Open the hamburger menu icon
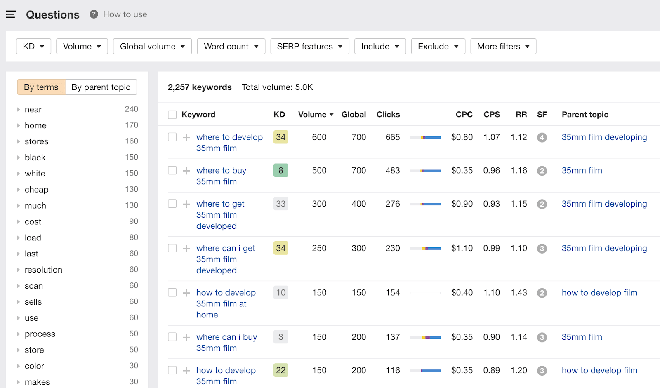Image resolution: width=660 pixels, height=388 pixels. [11, 14]
